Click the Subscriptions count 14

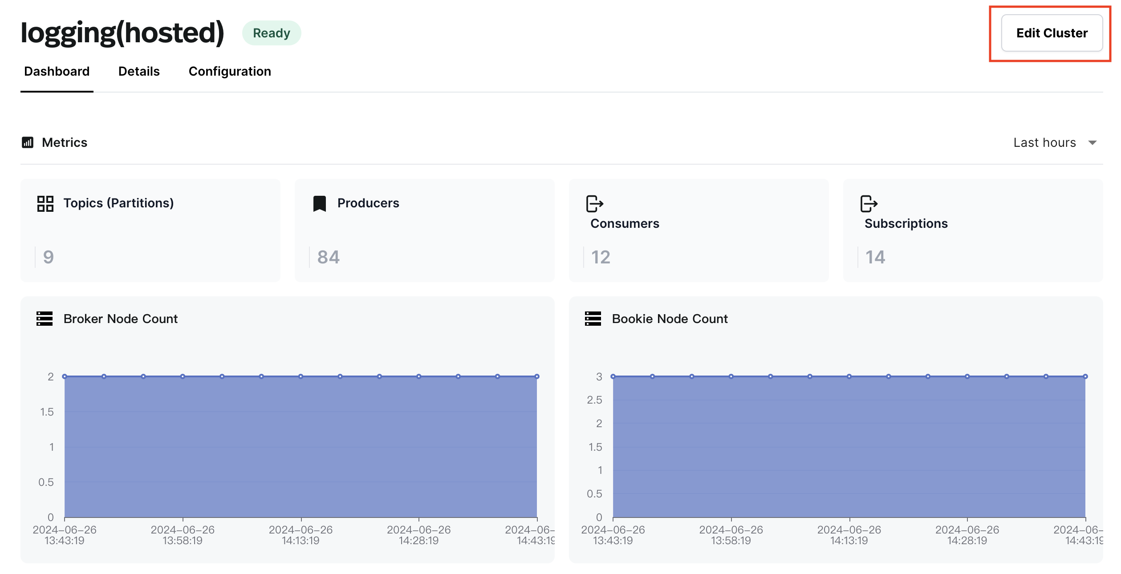[875, 257]
